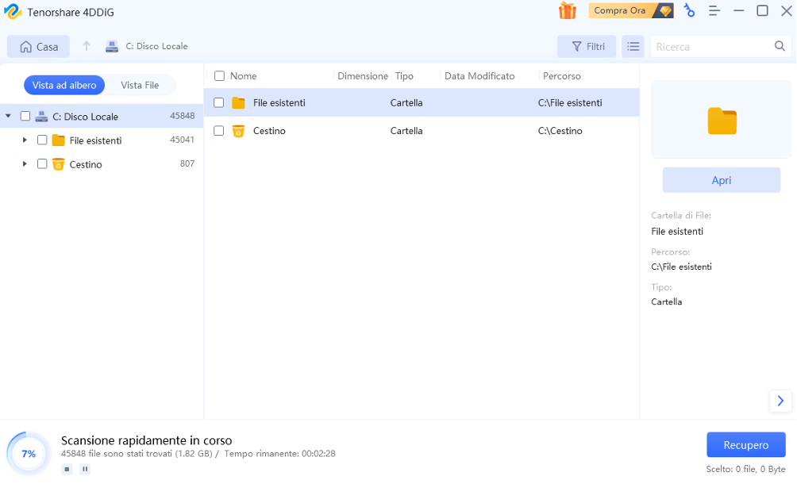Viewport: 797px width, 484px height.
Task: Click the up arrow navigation icon
Action: click(x=87, y=46)
